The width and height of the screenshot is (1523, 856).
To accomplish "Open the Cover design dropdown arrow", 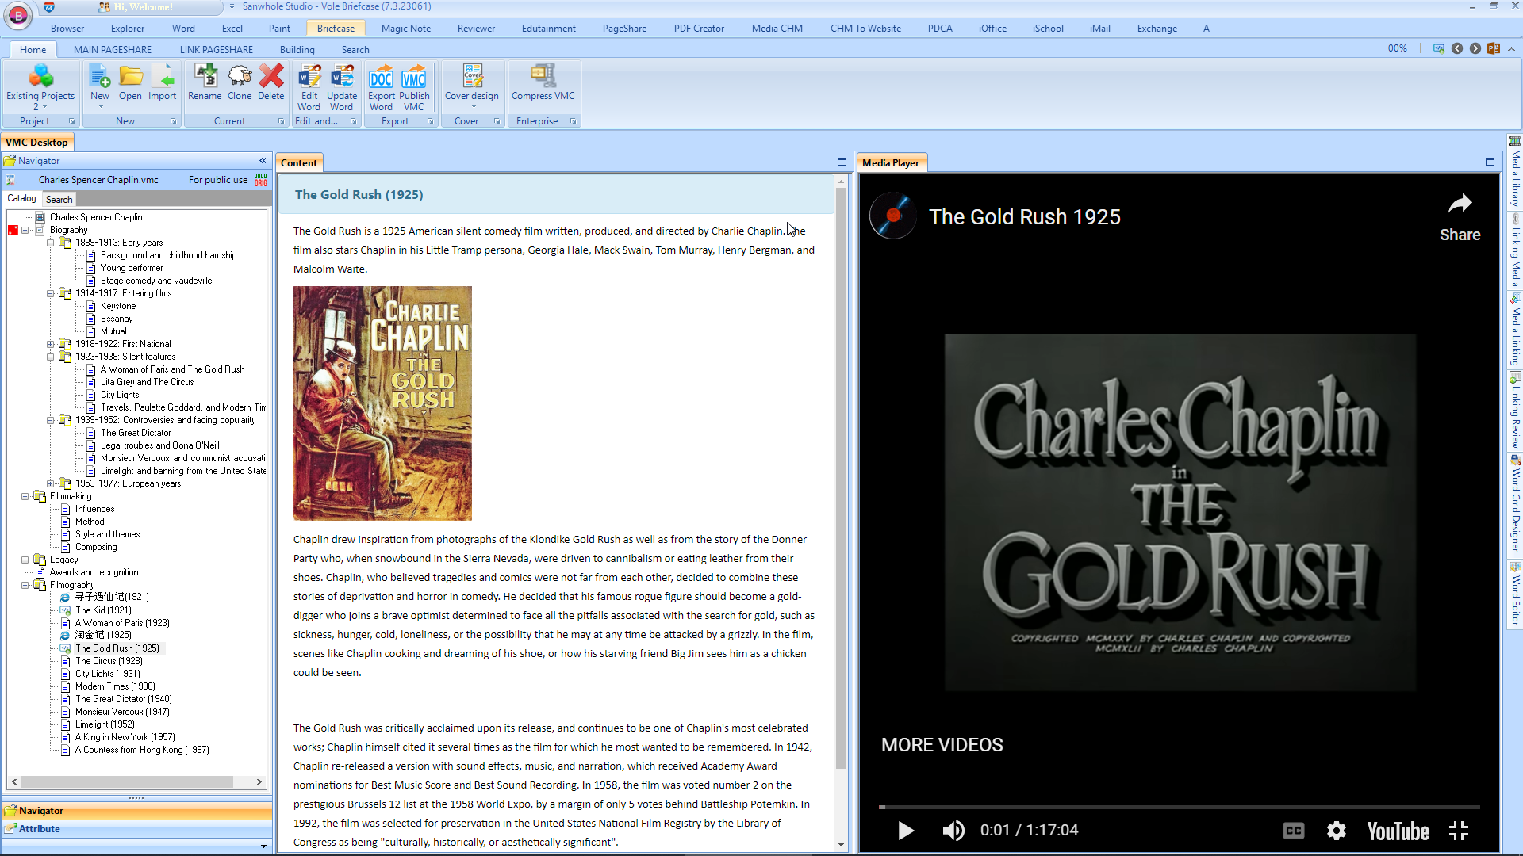I will (473, 106).
